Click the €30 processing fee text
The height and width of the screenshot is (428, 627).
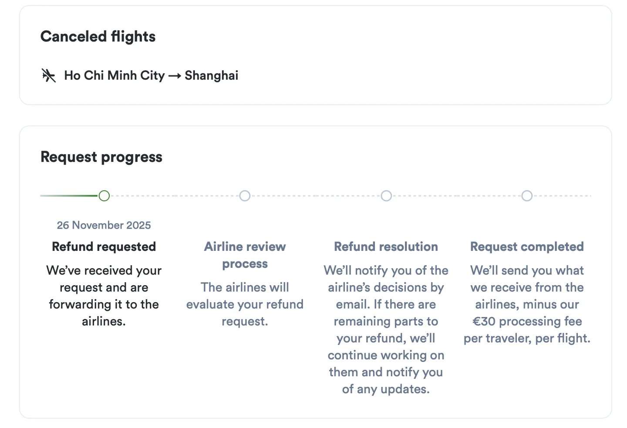pos(527,321)
